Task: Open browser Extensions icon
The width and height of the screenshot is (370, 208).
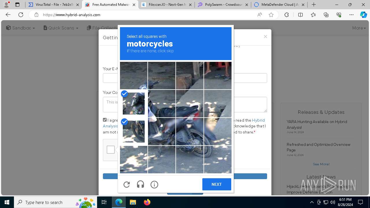Action: coord(286,15)
